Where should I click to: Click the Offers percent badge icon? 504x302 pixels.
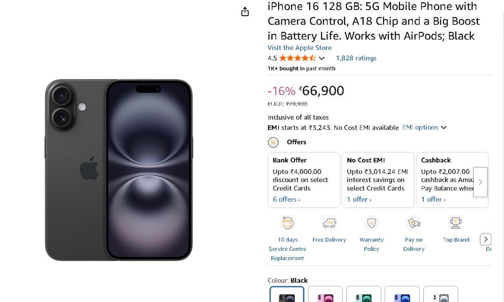273,143
